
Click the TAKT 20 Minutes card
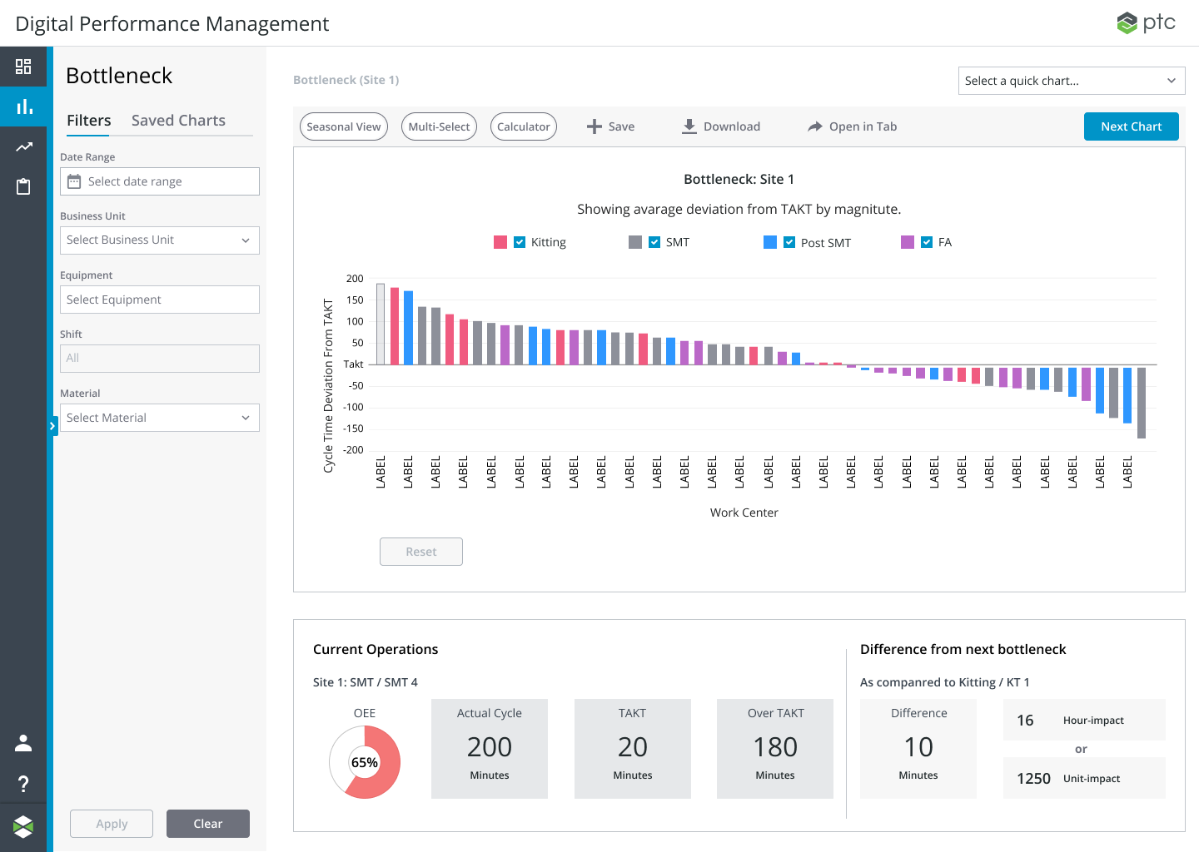(x=633, y=749)
